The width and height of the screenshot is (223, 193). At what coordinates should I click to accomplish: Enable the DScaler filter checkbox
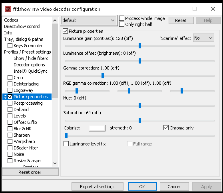click(x=10, y=148)
